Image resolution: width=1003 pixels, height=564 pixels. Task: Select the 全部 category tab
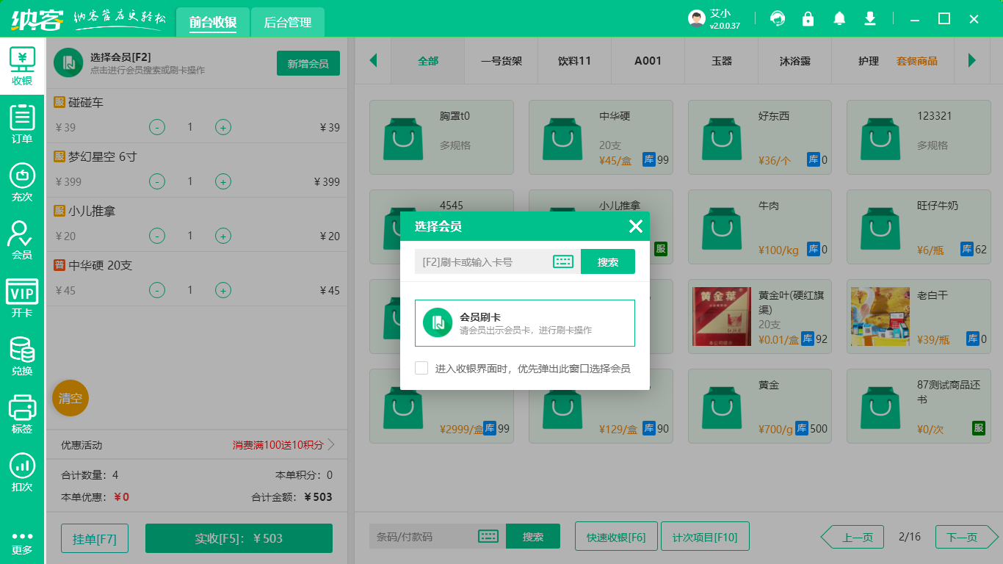point(428,61)
